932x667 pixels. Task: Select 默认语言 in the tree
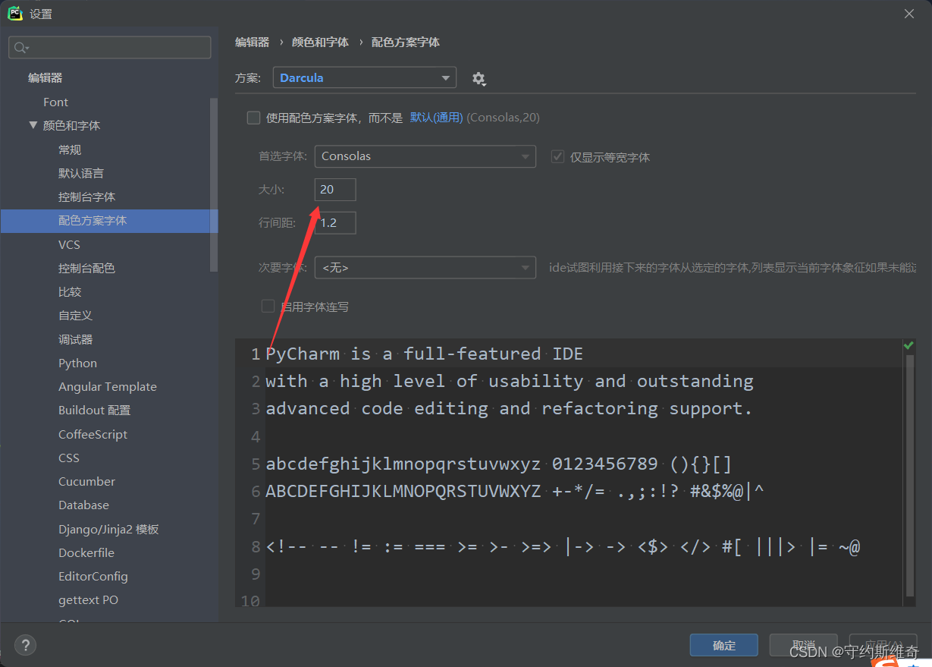click(81, 173)
